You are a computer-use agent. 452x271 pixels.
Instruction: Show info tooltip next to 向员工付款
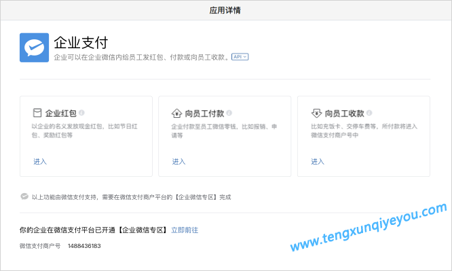coord(229,112)
